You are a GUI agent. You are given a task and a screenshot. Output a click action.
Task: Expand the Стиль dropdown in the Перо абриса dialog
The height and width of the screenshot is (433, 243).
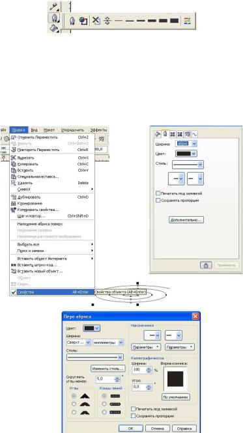tap(121, 357)
